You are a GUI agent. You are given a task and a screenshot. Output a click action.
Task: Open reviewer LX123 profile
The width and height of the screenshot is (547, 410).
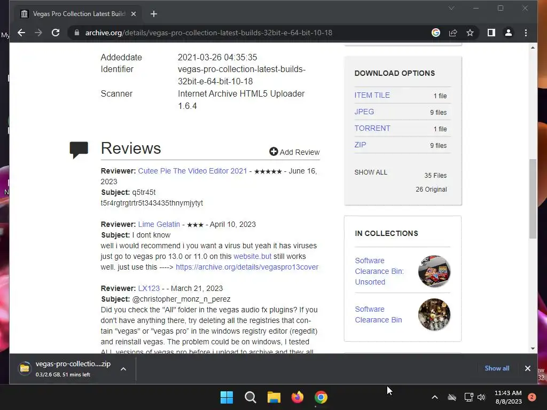(149, 288)
